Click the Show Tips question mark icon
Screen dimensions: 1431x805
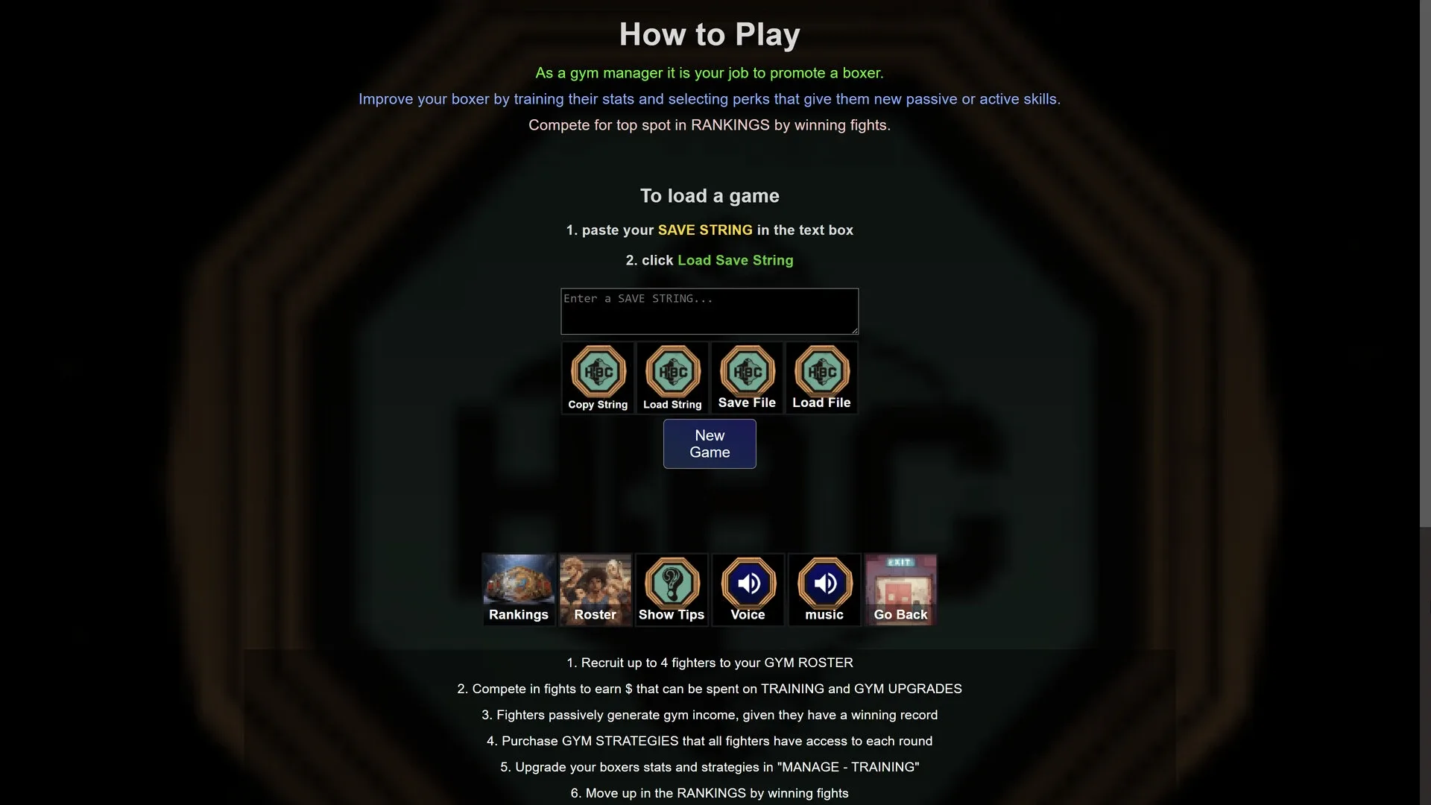[x=672, y=590]
